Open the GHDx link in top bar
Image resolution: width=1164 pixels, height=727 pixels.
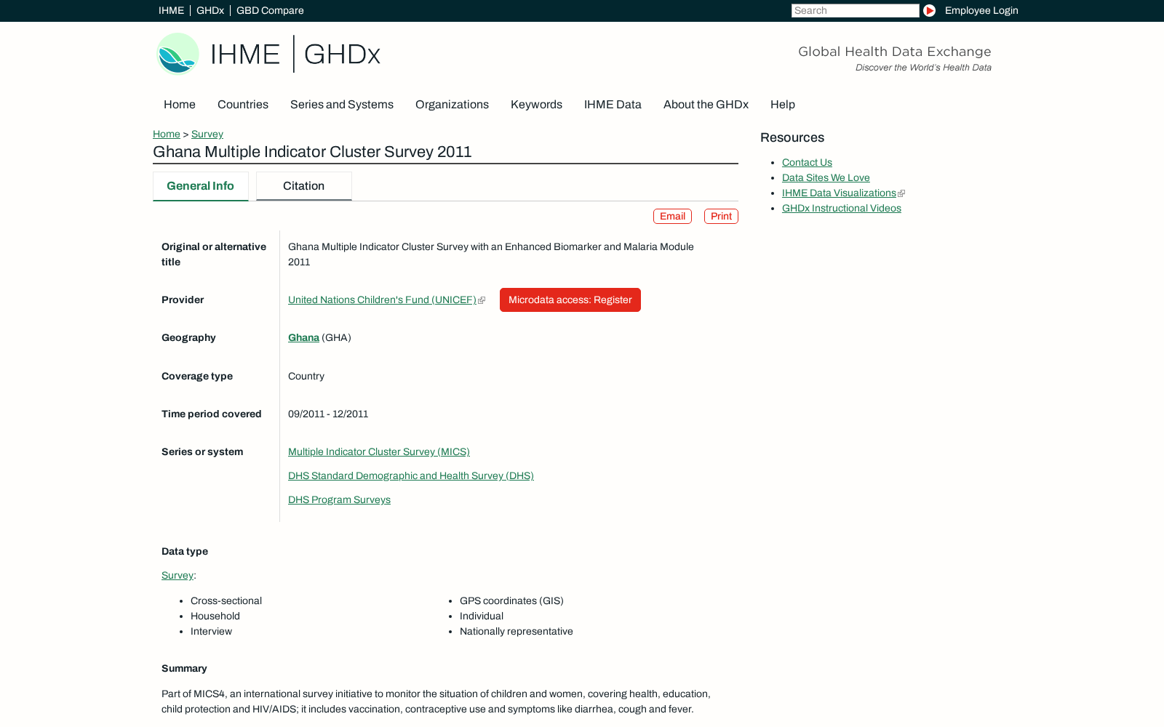210,10
